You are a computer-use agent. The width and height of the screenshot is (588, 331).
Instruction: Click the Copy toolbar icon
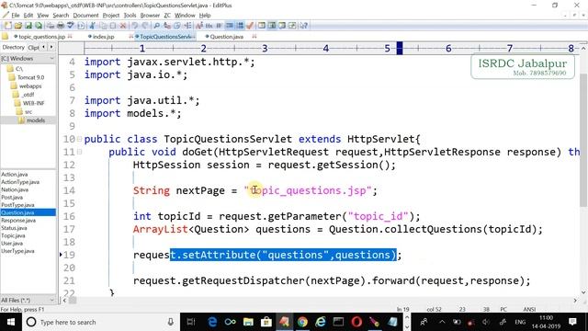click(x=103, y=26)
